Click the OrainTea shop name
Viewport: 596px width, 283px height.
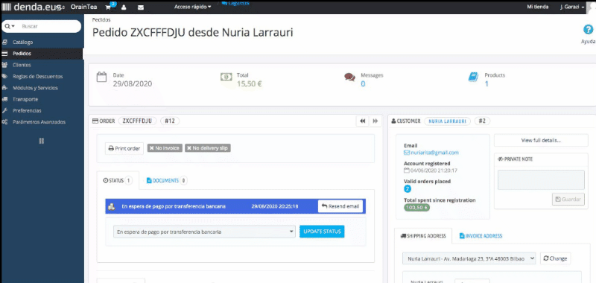[83, 7]
